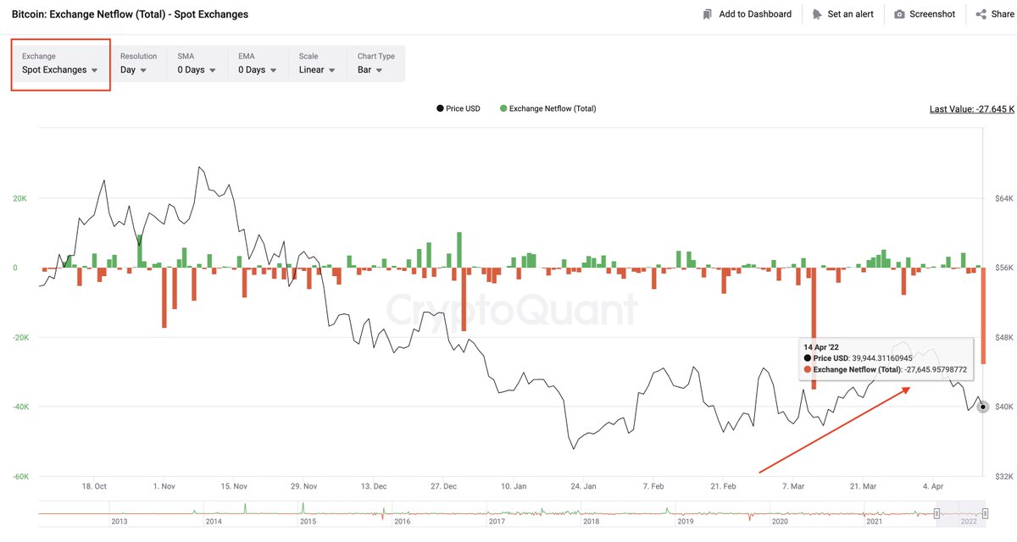
Task: Click the -60K label on left axis
Action: coord(19,477)
